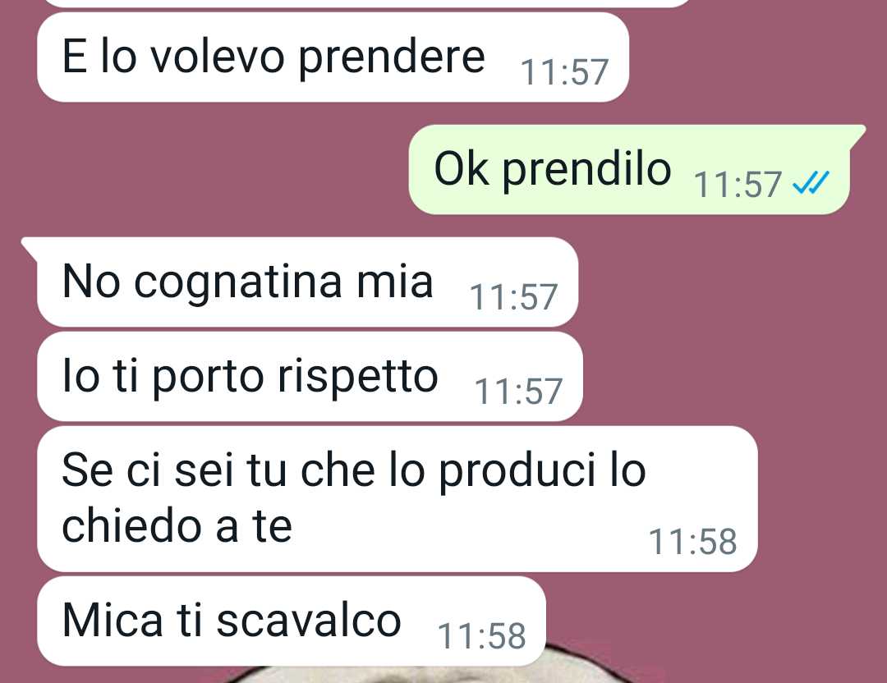
Task: Tap the "Io ti porto rispetto" message
Action: coord(310,376)
